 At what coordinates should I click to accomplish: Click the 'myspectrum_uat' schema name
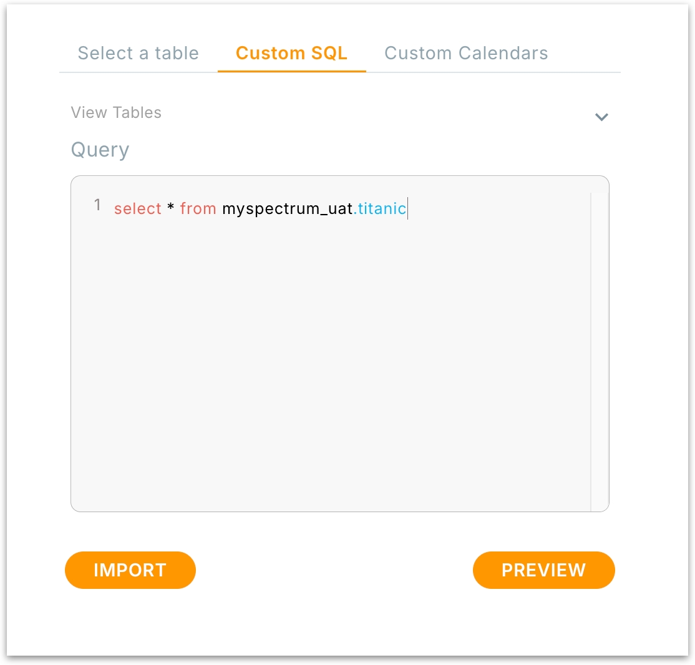tap(287, 209)
